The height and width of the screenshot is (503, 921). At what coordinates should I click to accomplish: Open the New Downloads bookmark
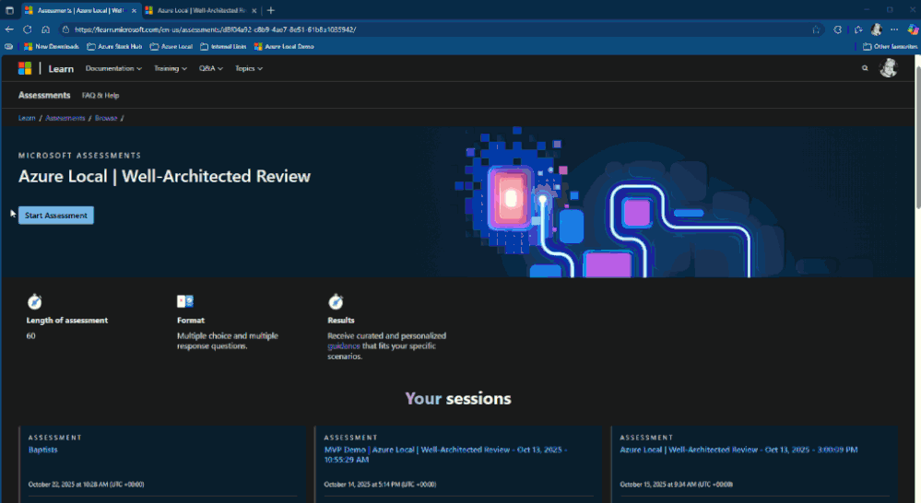pos(51,46)
